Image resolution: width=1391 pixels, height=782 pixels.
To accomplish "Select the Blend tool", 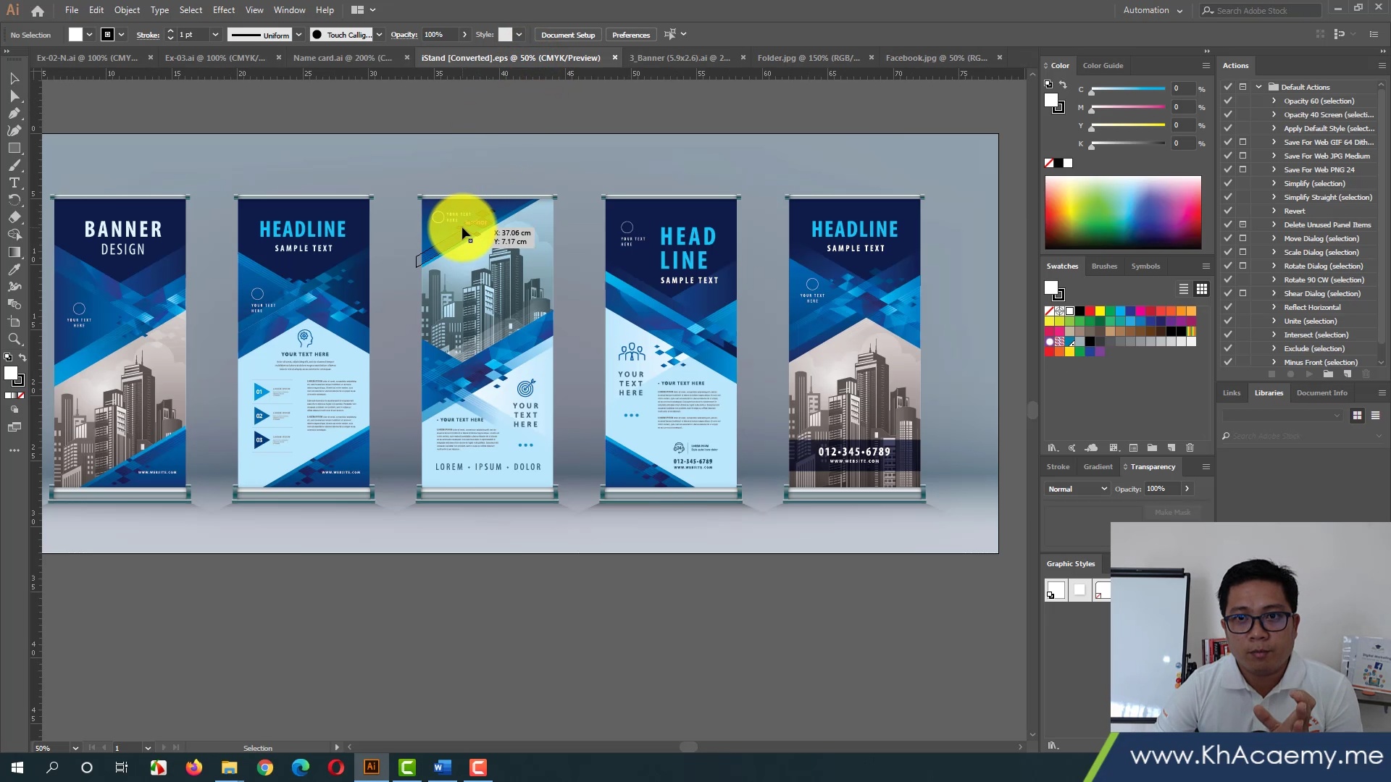I will tap(14, 304).
